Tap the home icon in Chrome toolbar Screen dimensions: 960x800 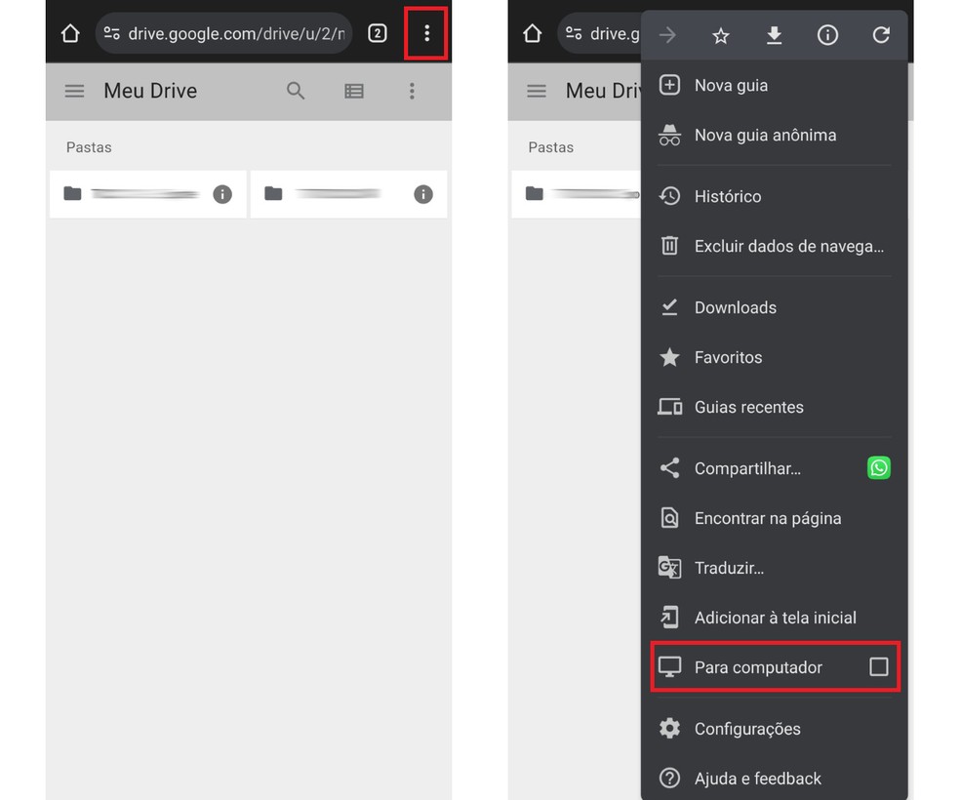tap(69, 32)
